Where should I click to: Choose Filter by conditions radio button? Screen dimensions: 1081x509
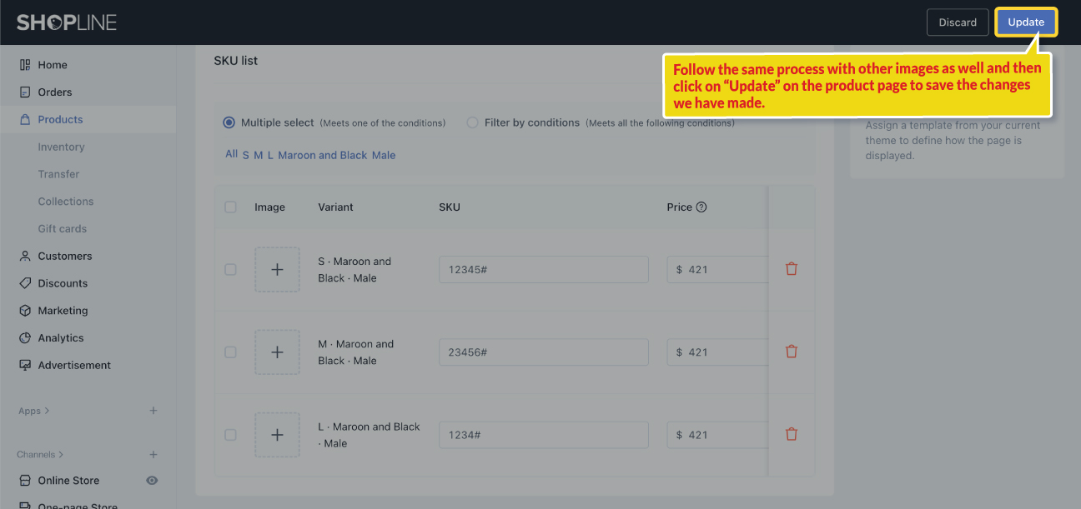point(472,122)
